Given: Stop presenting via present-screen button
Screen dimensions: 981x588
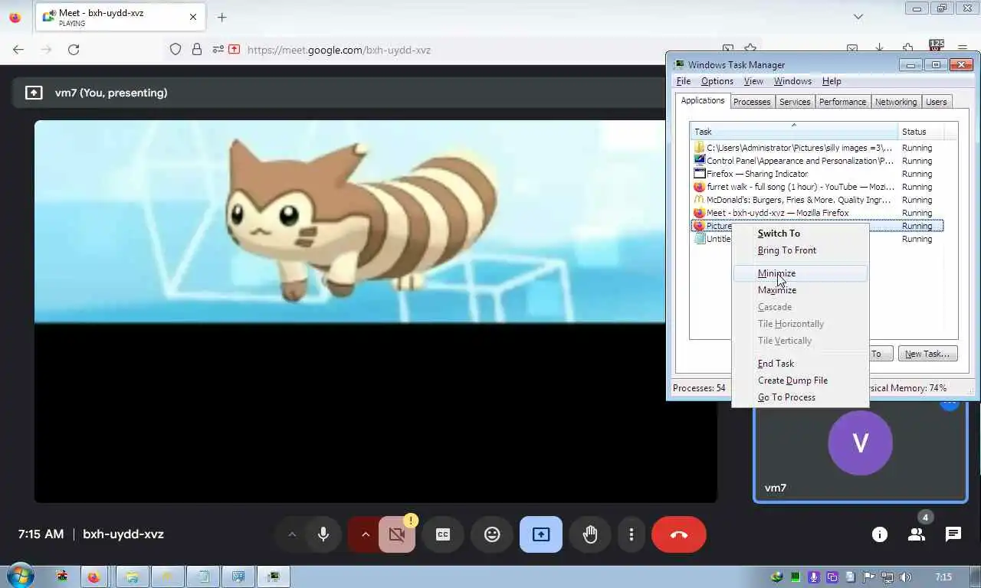Looking at the screenshot, I should [541, 534].
